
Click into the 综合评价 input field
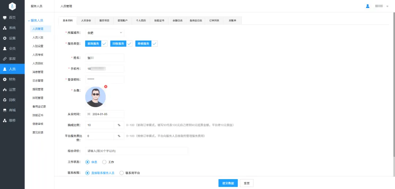(136, 151)
